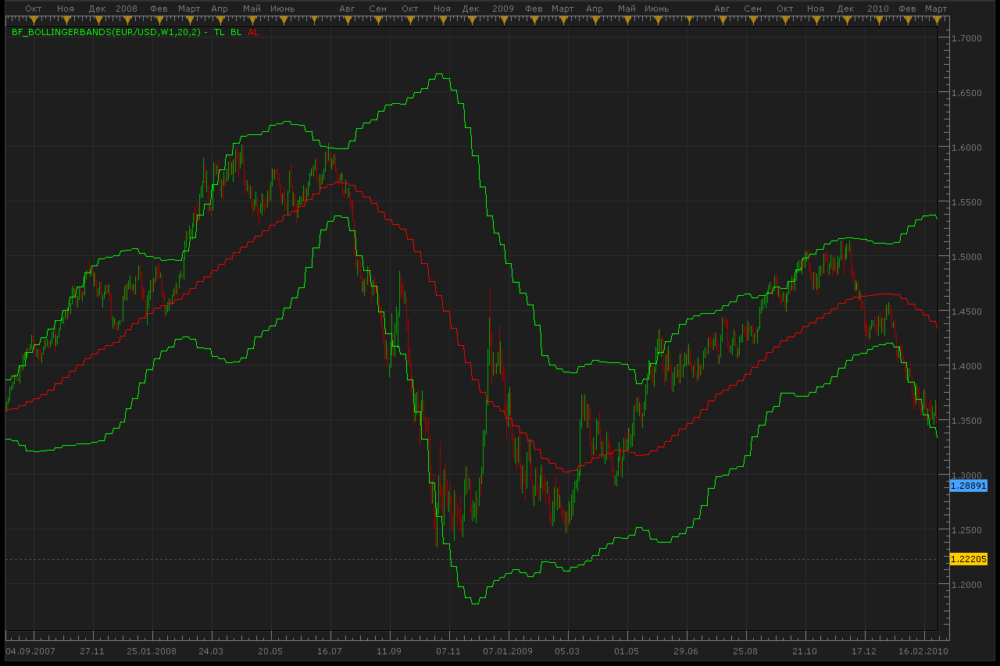Select the green BL line label
1000x666 pixels.
point(236,33)
